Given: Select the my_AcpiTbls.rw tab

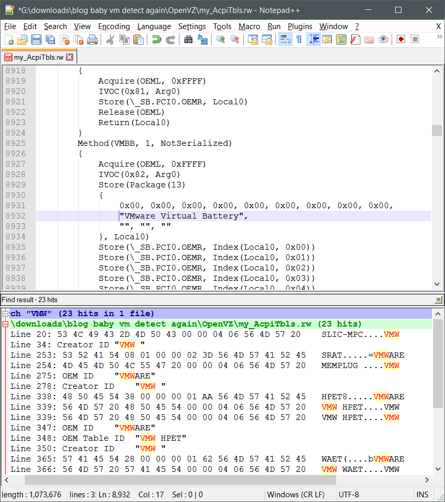Looking at the screenshot, I should [38, 57].
